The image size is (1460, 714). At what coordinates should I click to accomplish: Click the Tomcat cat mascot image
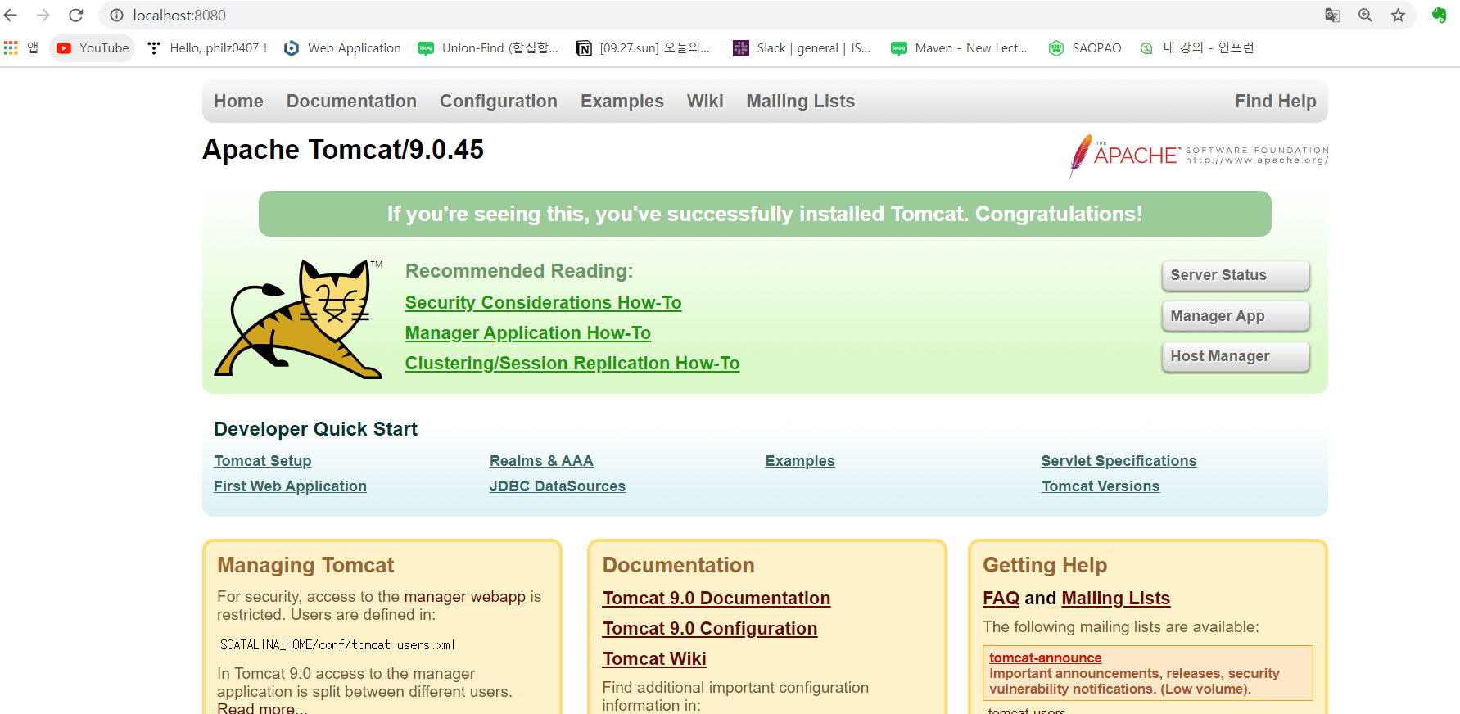click(x=298, y=319)
